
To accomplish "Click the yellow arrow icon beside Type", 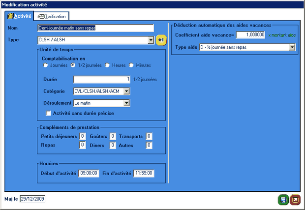I will (160, 40).
